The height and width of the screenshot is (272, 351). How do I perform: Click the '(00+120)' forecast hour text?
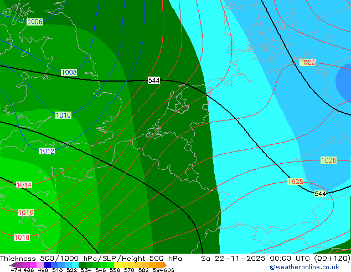[x=332, y=259]
